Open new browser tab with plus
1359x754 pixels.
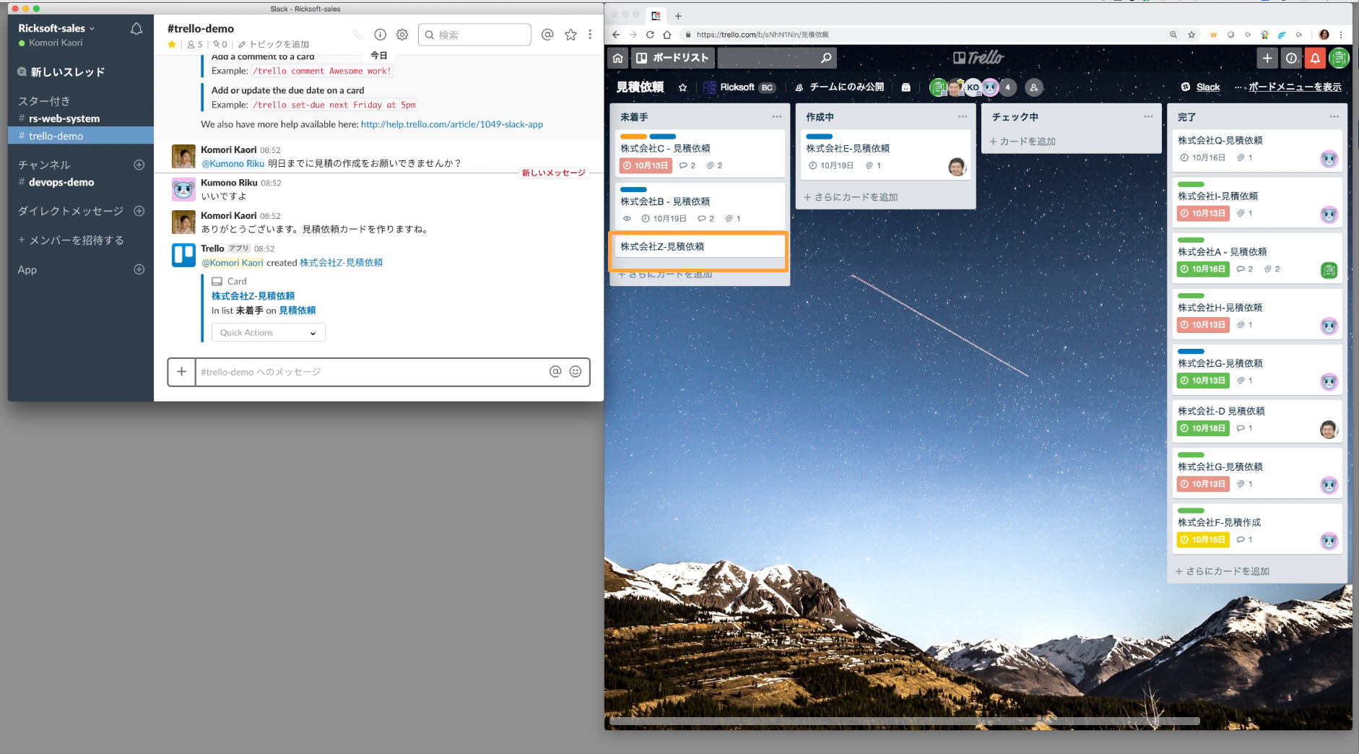pyautogui.click(x=678, y=16)
